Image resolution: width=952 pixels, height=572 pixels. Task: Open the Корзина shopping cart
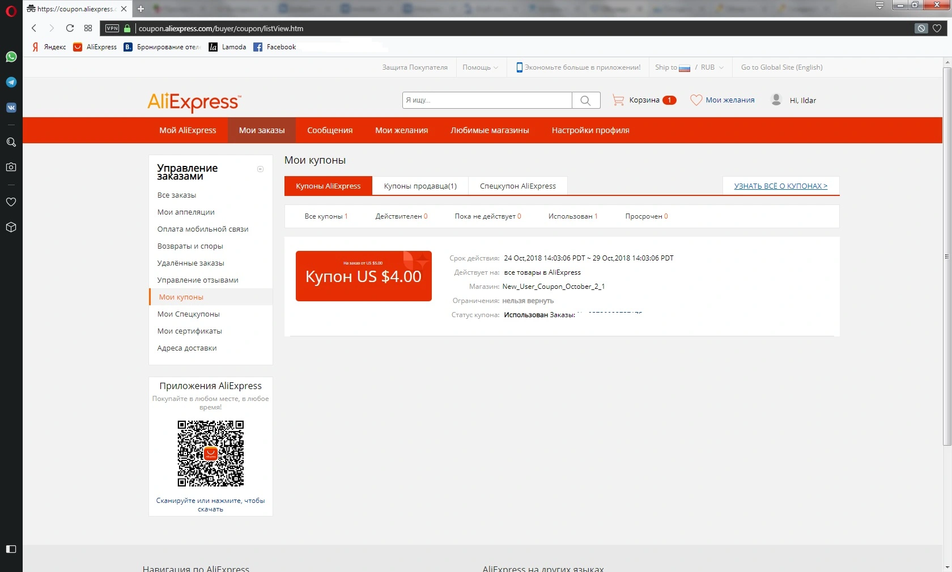coord(644,100)
